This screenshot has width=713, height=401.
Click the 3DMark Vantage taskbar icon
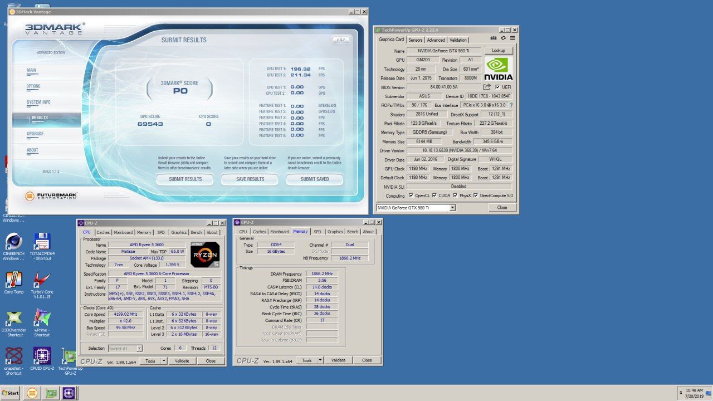[x=32, y=393]
